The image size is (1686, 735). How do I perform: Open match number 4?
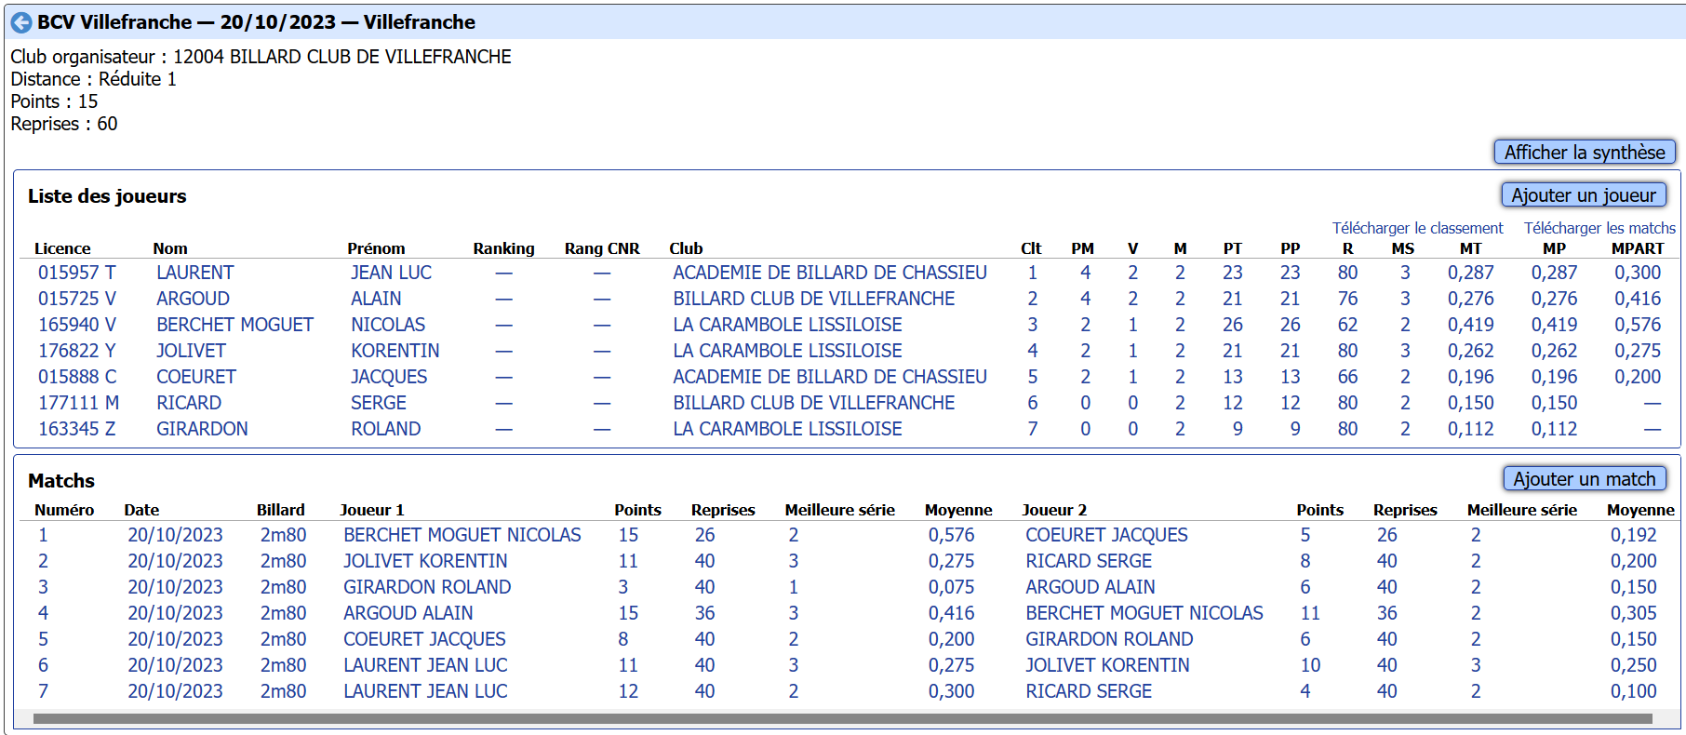(x=43, y=613)
